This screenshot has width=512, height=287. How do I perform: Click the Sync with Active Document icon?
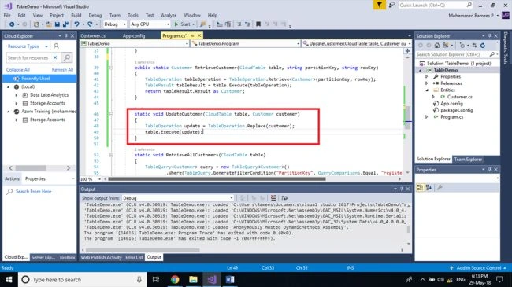(x=474, y=46)
